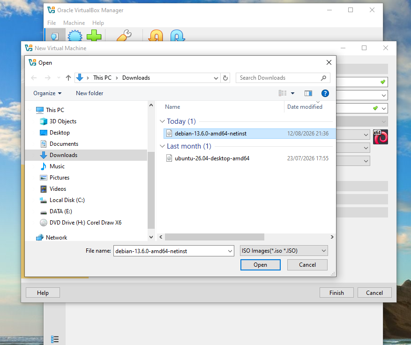Image resolution: width=411 pixels, height=345 pixels.
Task: Click the Network icon in navigation pane
Action: [40, 238]
